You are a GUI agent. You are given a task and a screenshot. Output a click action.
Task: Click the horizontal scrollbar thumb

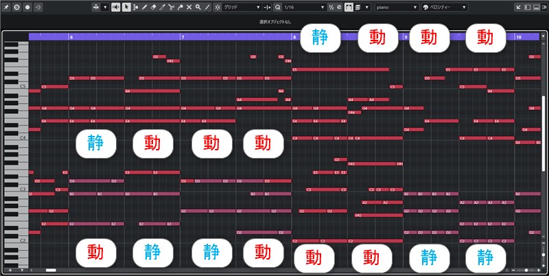coord(51,270)
